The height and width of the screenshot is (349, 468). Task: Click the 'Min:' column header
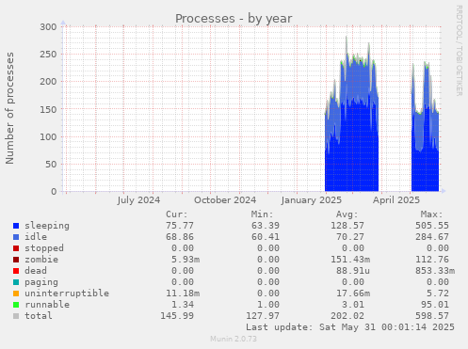(262, 214)
